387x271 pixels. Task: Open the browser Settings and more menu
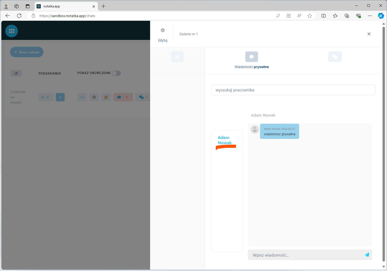pyautogui.click(x=370, y=16)
